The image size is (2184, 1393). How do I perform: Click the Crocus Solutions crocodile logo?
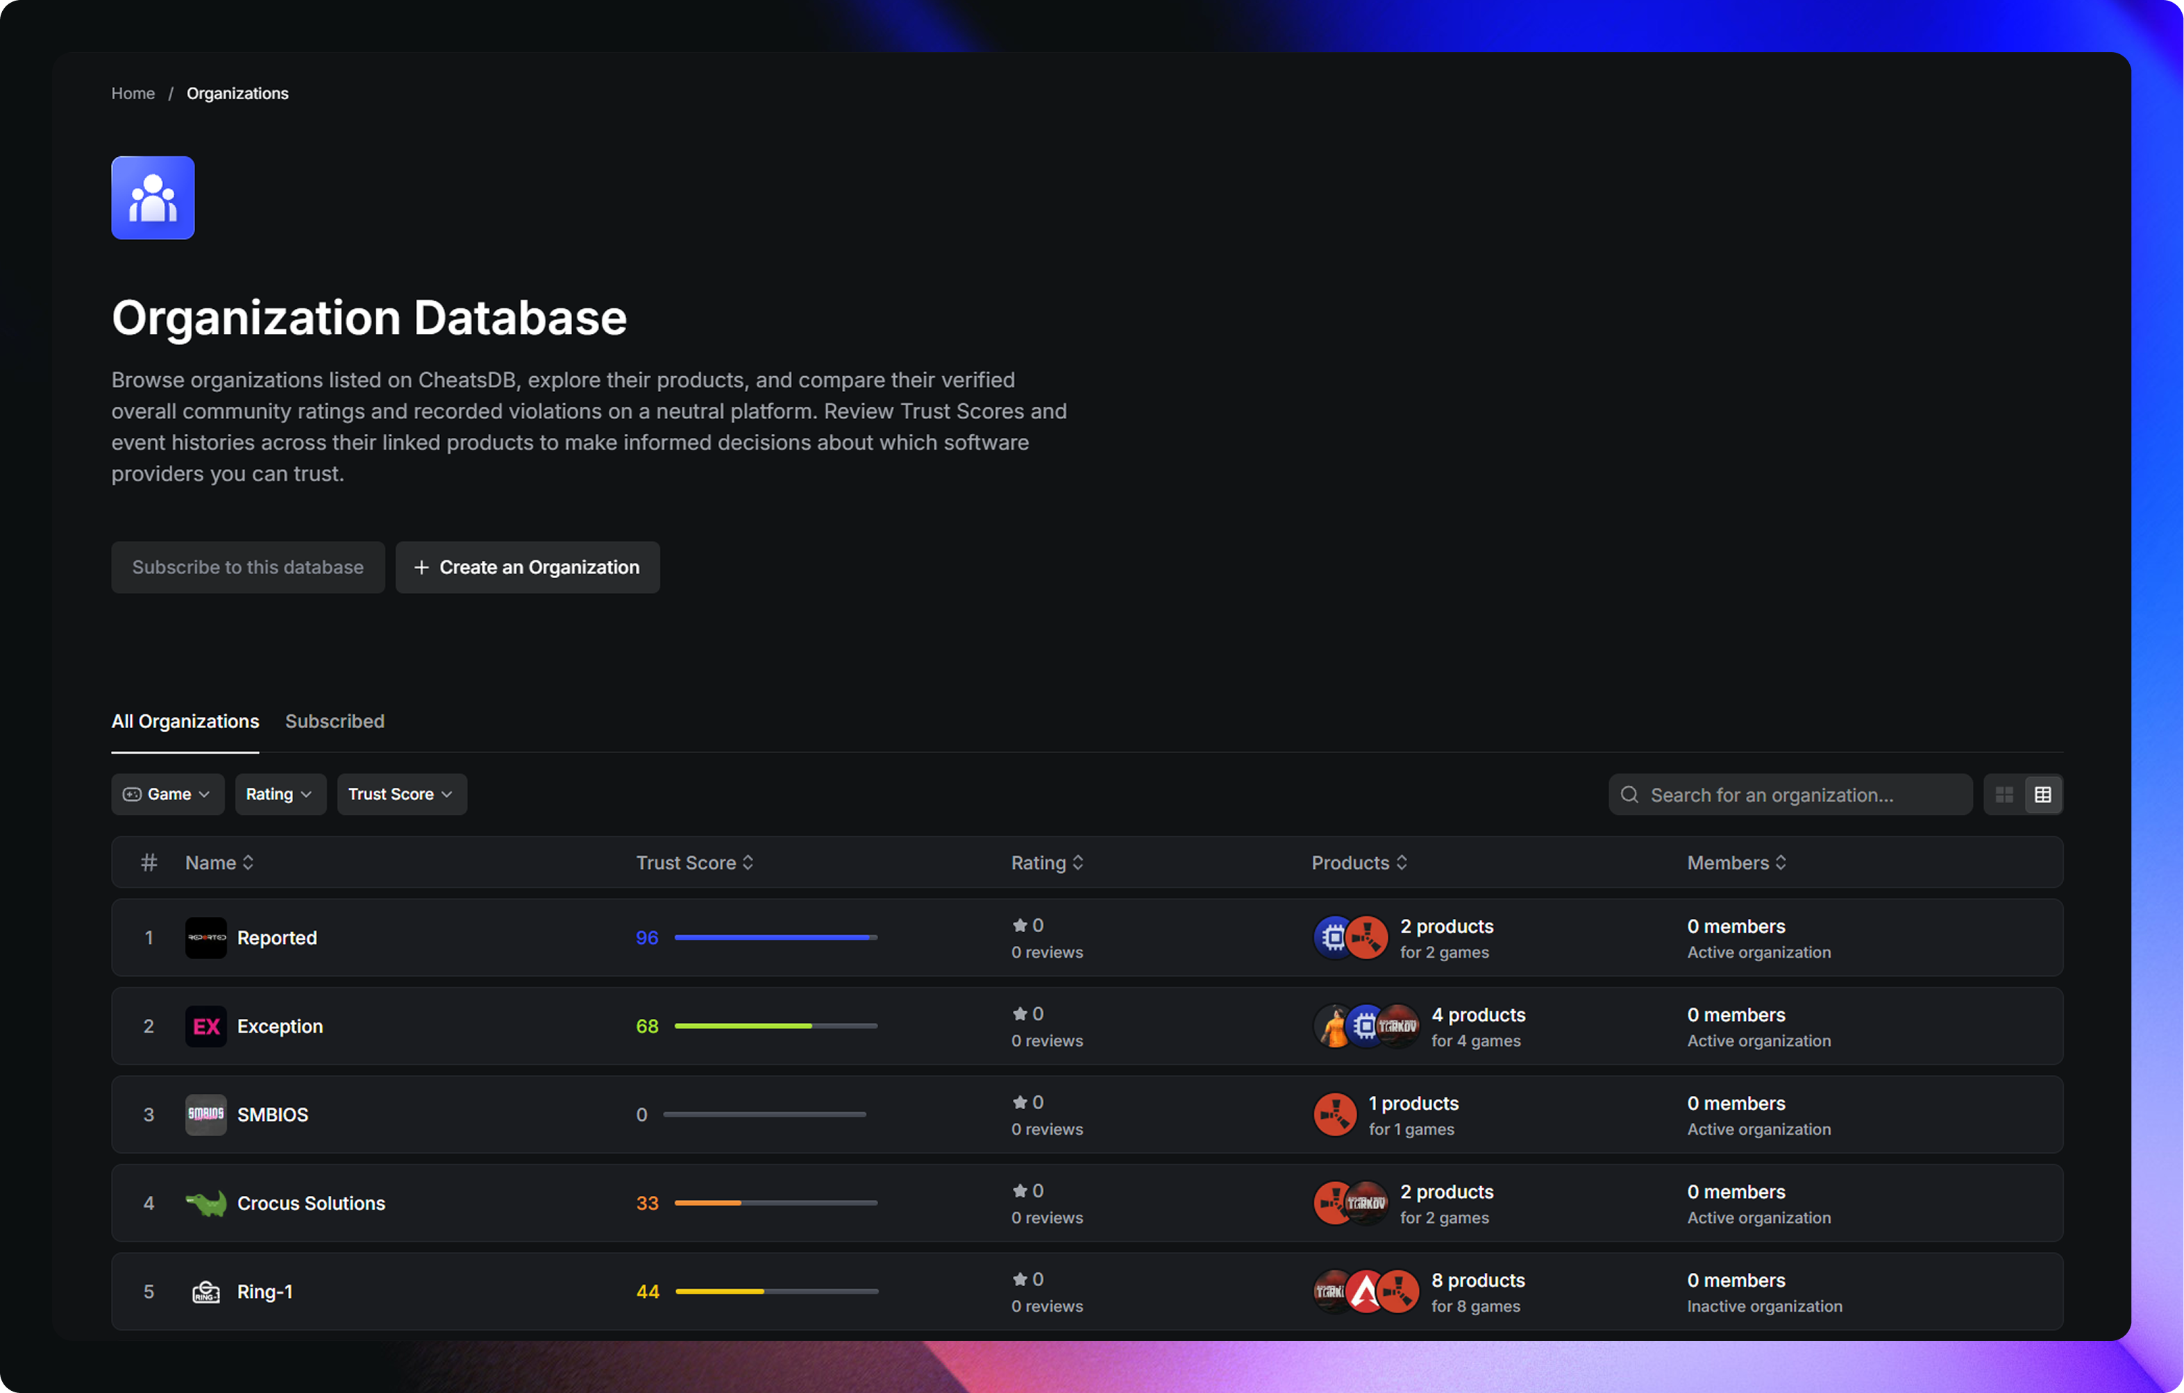click(206, 1203)
